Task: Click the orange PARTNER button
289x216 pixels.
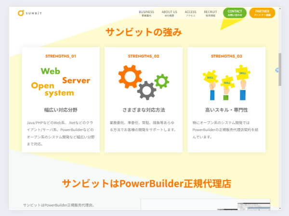Action: click(x=262, y=13)
